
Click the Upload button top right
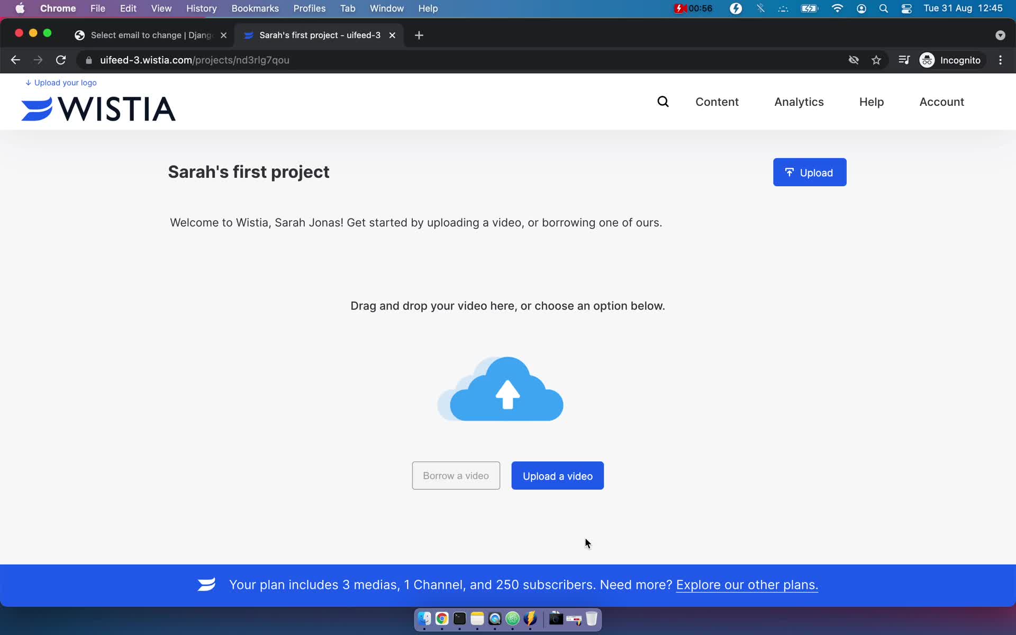click(810, 172)
